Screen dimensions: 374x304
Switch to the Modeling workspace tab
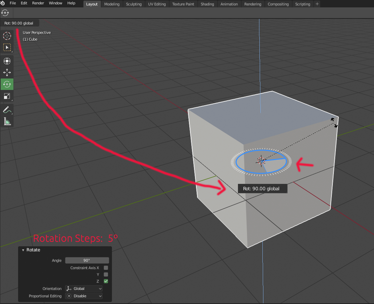[112, 4]
